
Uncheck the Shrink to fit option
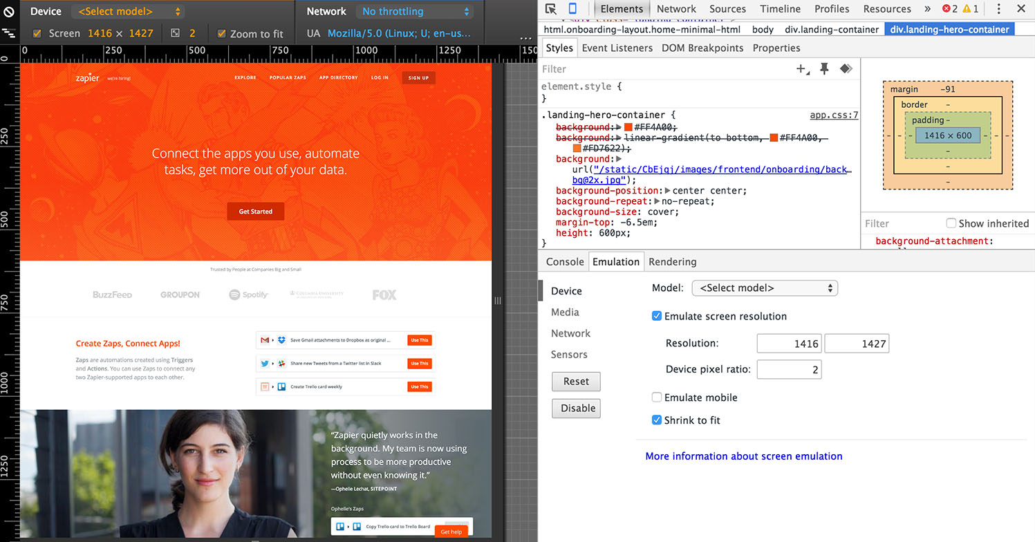pos(656,420)
